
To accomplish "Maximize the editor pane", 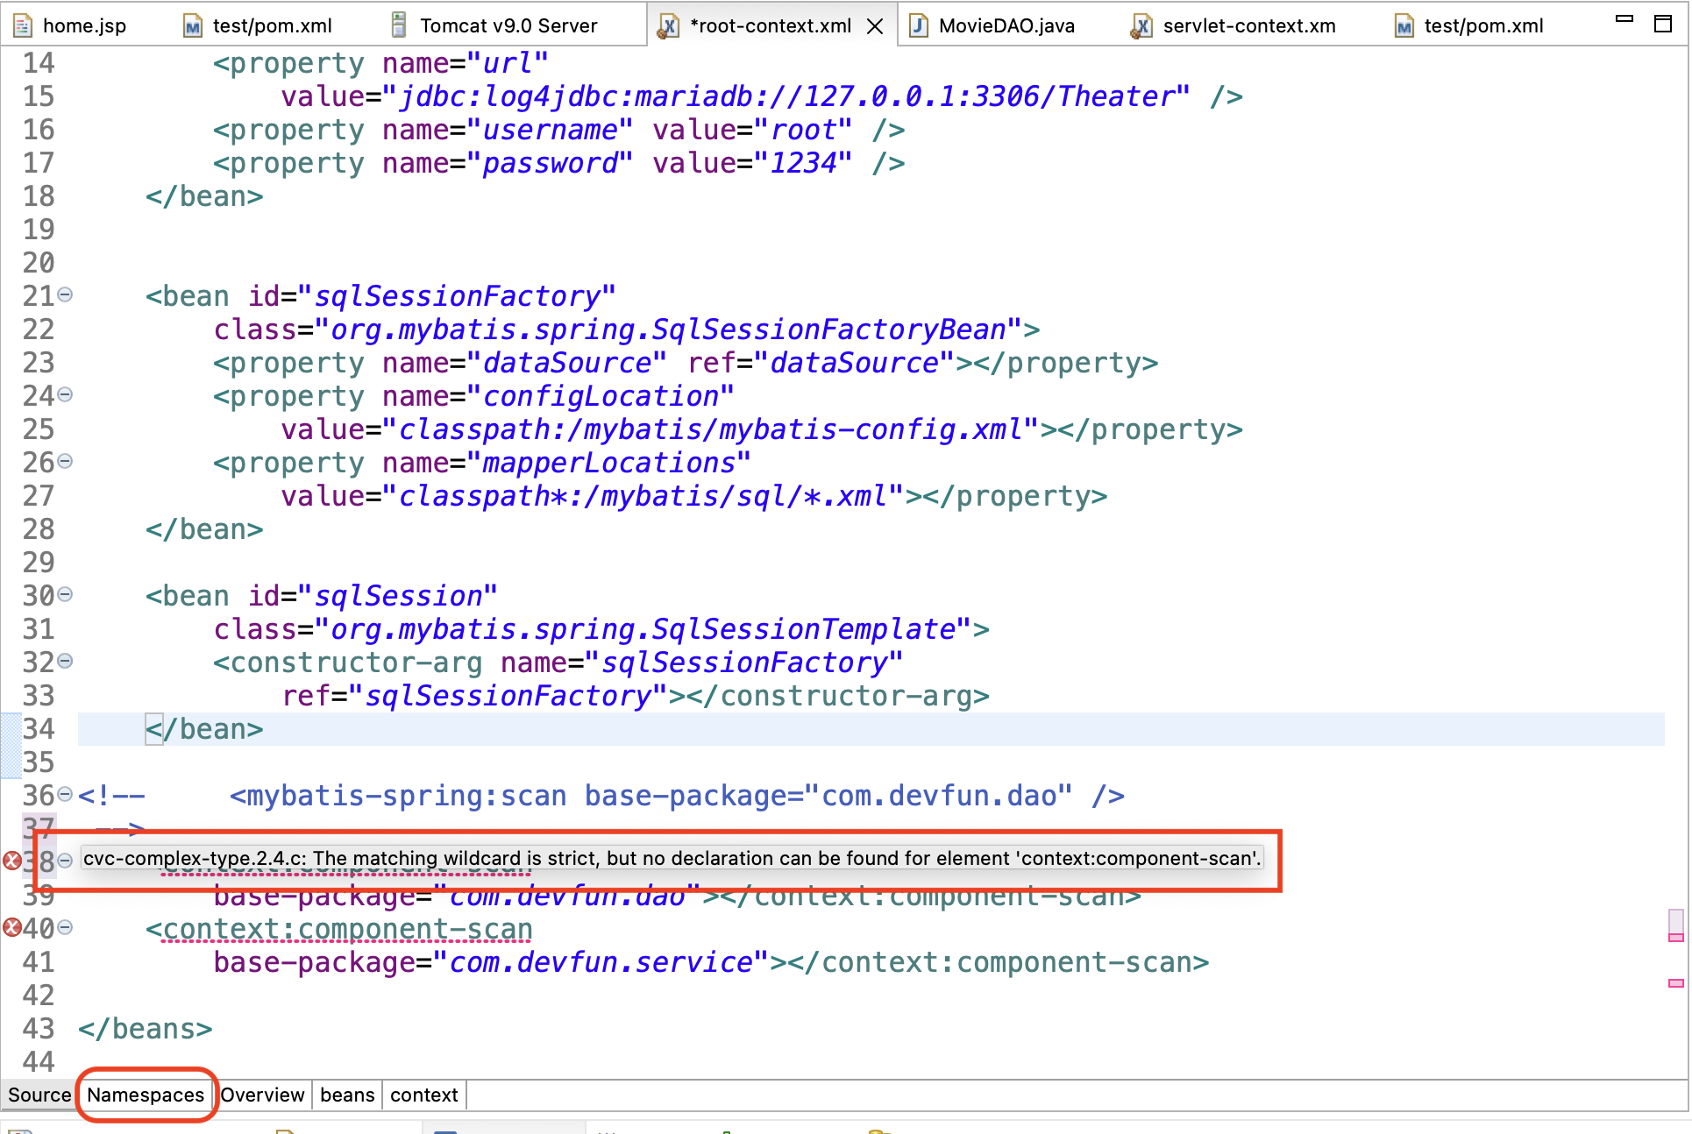I will point(1662,24).
